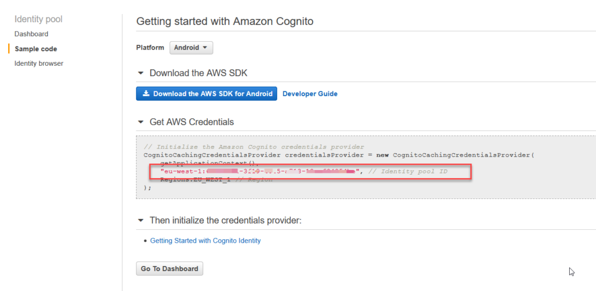Collapse the Then initialize credentials provider triangle
Screen dimensions: 596x291
140,221
